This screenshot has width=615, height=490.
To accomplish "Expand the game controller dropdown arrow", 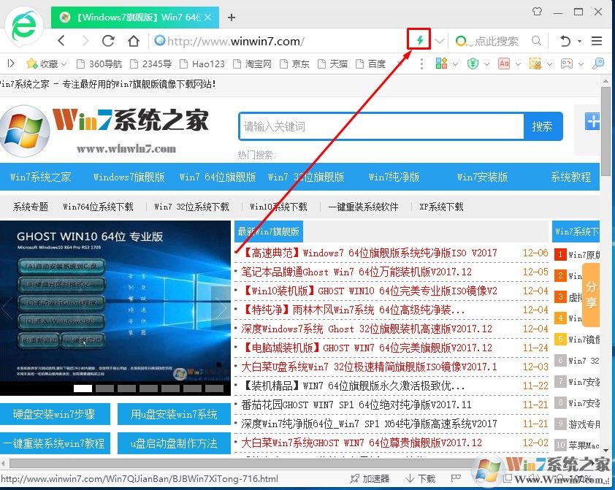I will pyautogui.click(x=581, y=64).
